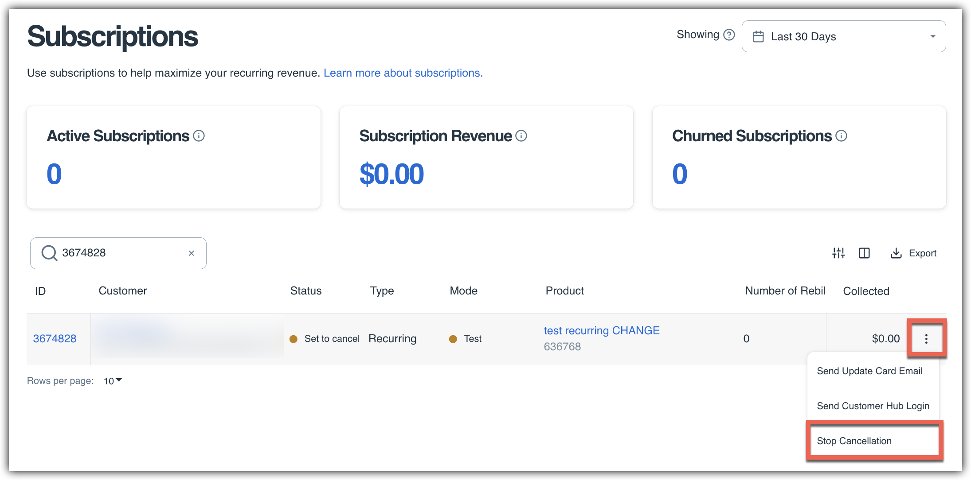Open Learn more about subscriptions link

[x=403, y=73]
